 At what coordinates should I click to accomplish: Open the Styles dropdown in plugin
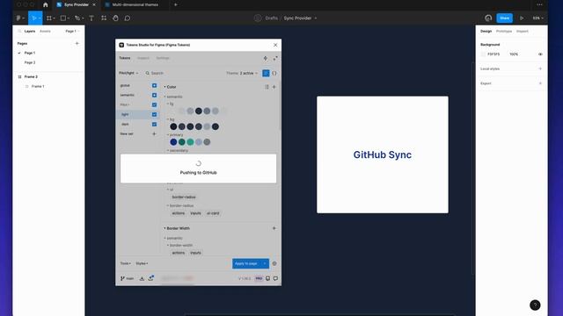click(142, 263)
